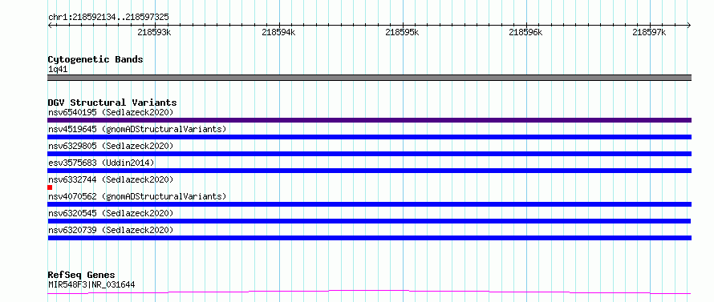Click the nsv4519645 blue variant bar
Viewport: 714px width, 302px height.
(369, 137)
